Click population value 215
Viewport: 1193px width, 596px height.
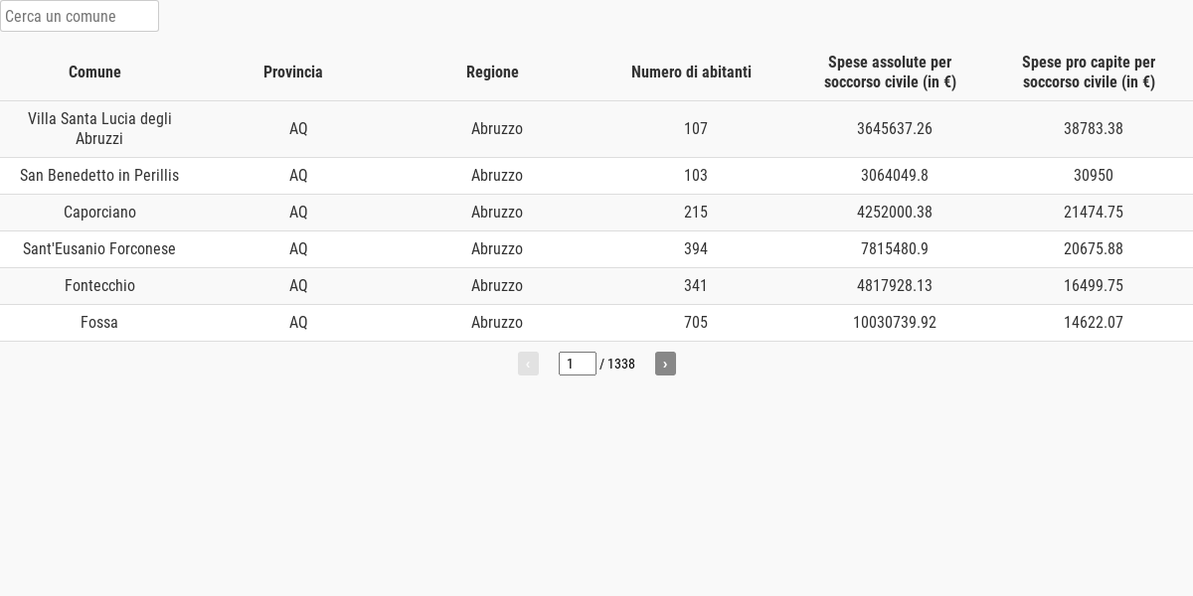pos(696,213)
